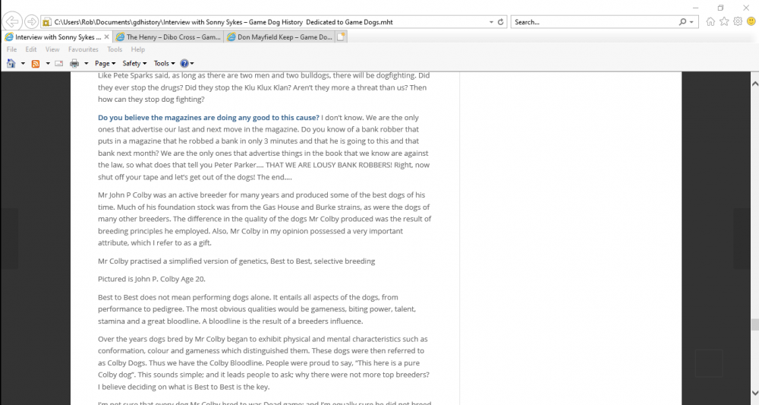Open the Safety dropdown in command bar

click(134, 64)
